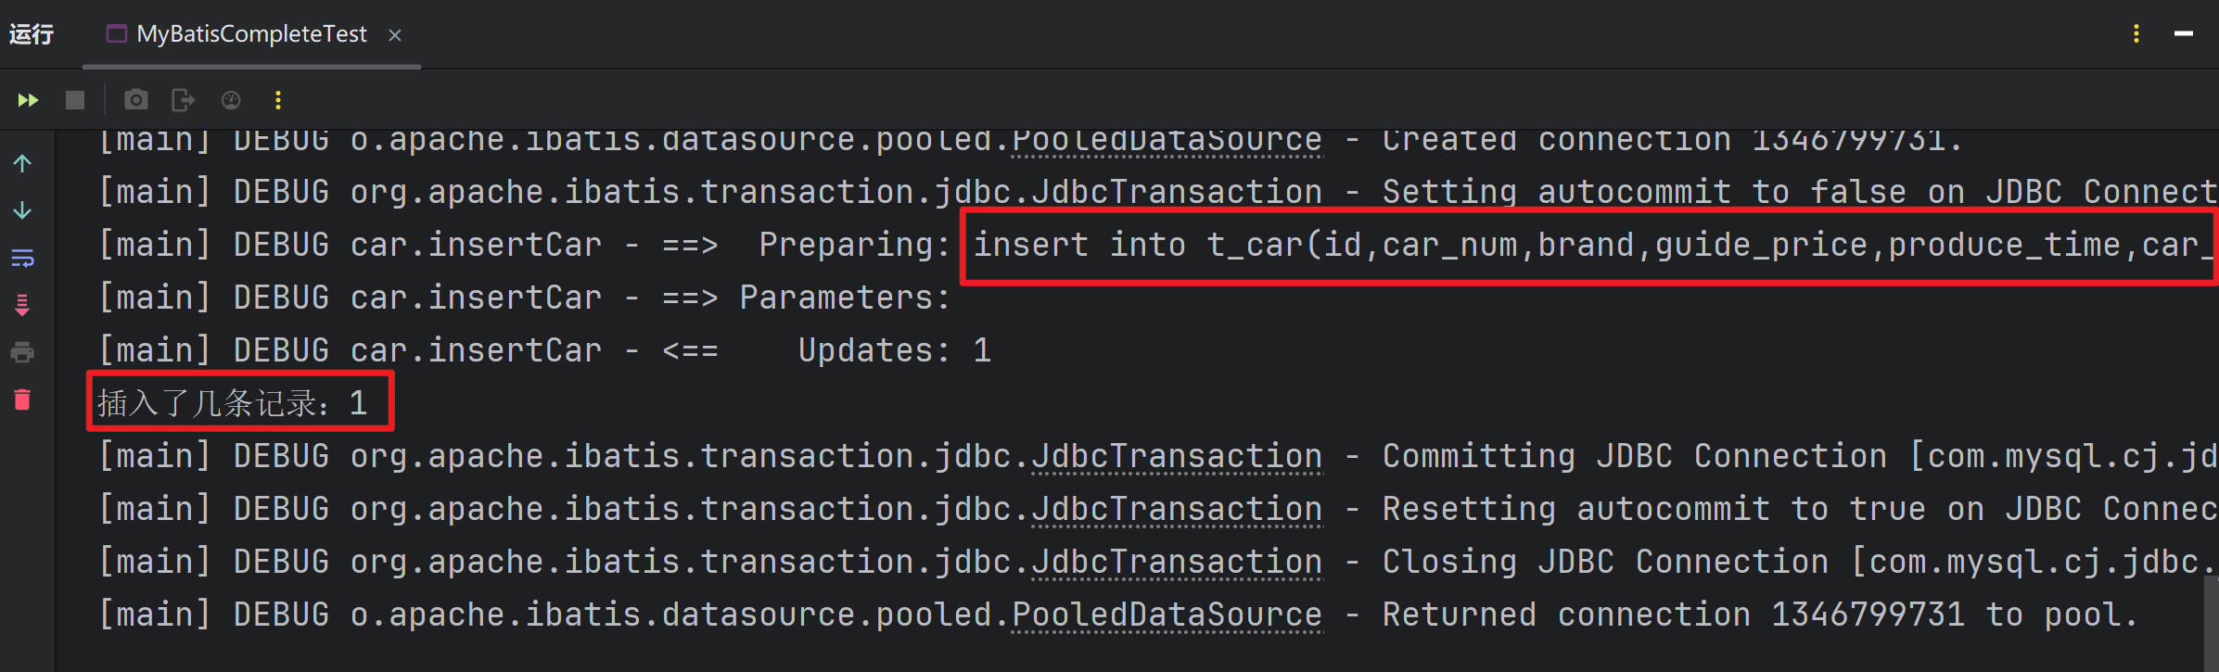Open the Run window options menu at top right
The image size is (2219, 672).
coord(2136,34)
